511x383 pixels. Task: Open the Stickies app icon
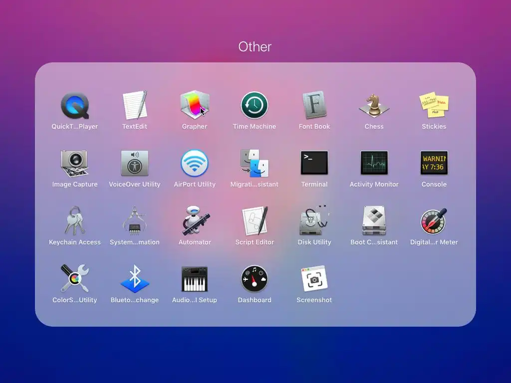click(434, 105)
